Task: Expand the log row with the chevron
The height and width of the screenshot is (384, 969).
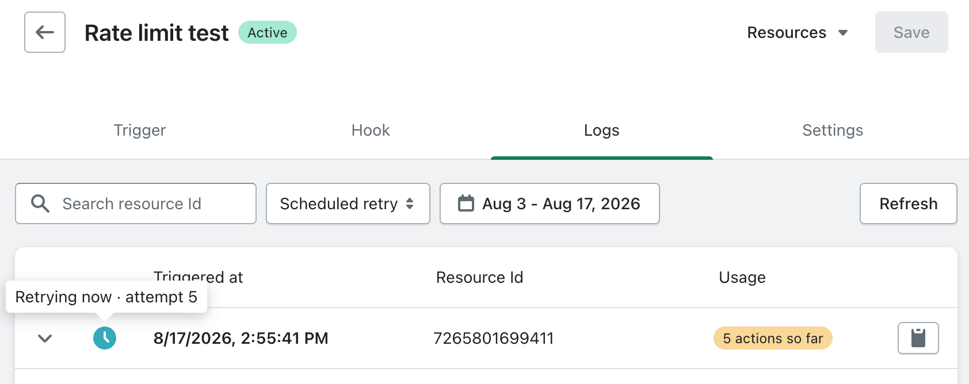Action: [x=45, y=338]
